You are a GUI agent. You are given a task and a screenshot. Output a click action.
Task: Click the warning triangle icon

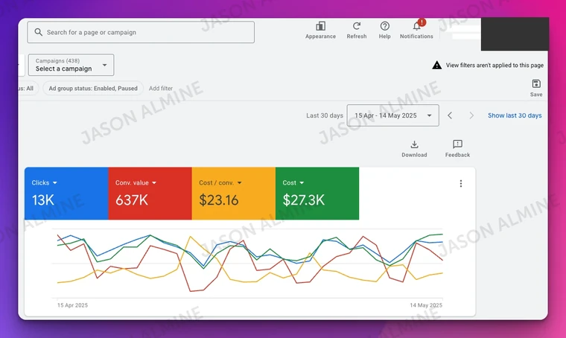(x=436, y=66)
